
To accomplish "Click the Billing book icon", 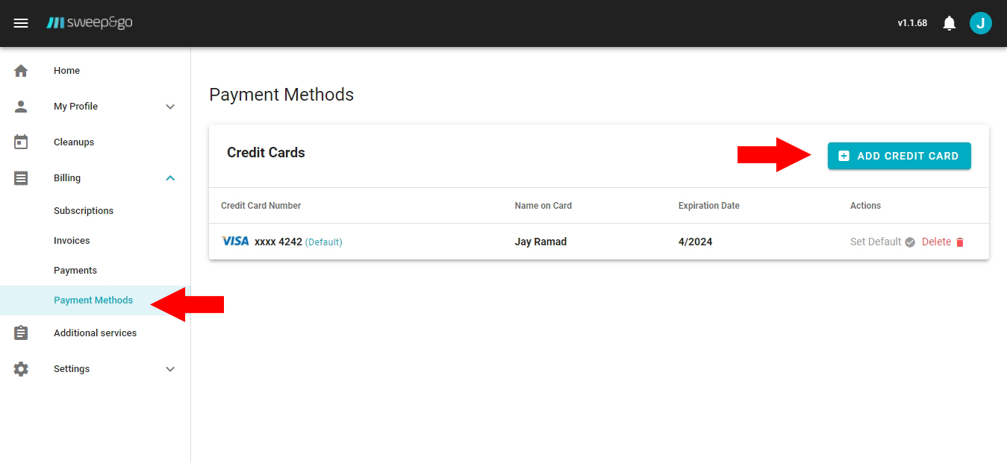I will click(x=22, y=177).
